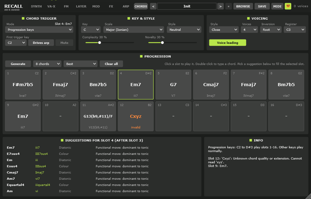Click the Init preset name field
Viewport: 311px width, 199px height.
pyautogui.click(x=187, y=6)
